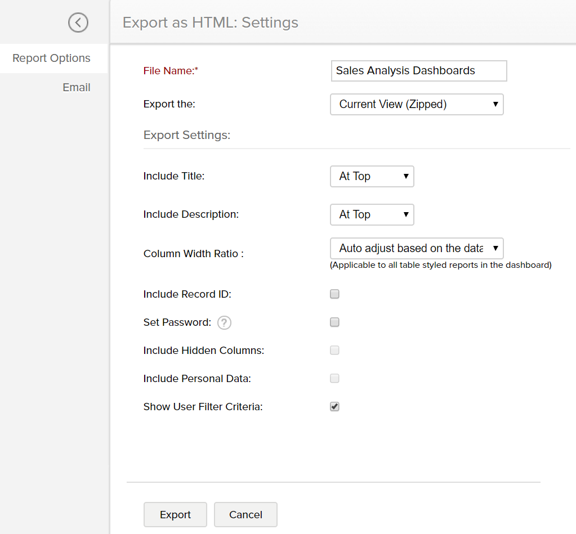The width and height of the screenshot is (576, 534).
Task: Click the 'Applicable to all table styled reports' note
Action: (440, 265)
